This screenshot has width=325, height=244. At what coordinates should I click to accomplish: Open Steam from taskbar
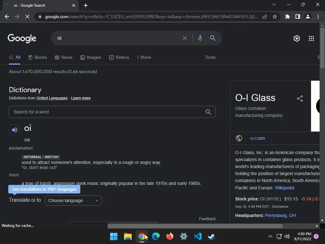(212, 236)
